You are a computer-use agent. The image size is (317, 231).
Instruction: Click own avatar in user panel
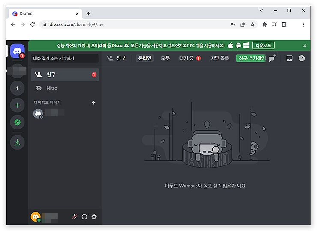[x=36, y=216]
